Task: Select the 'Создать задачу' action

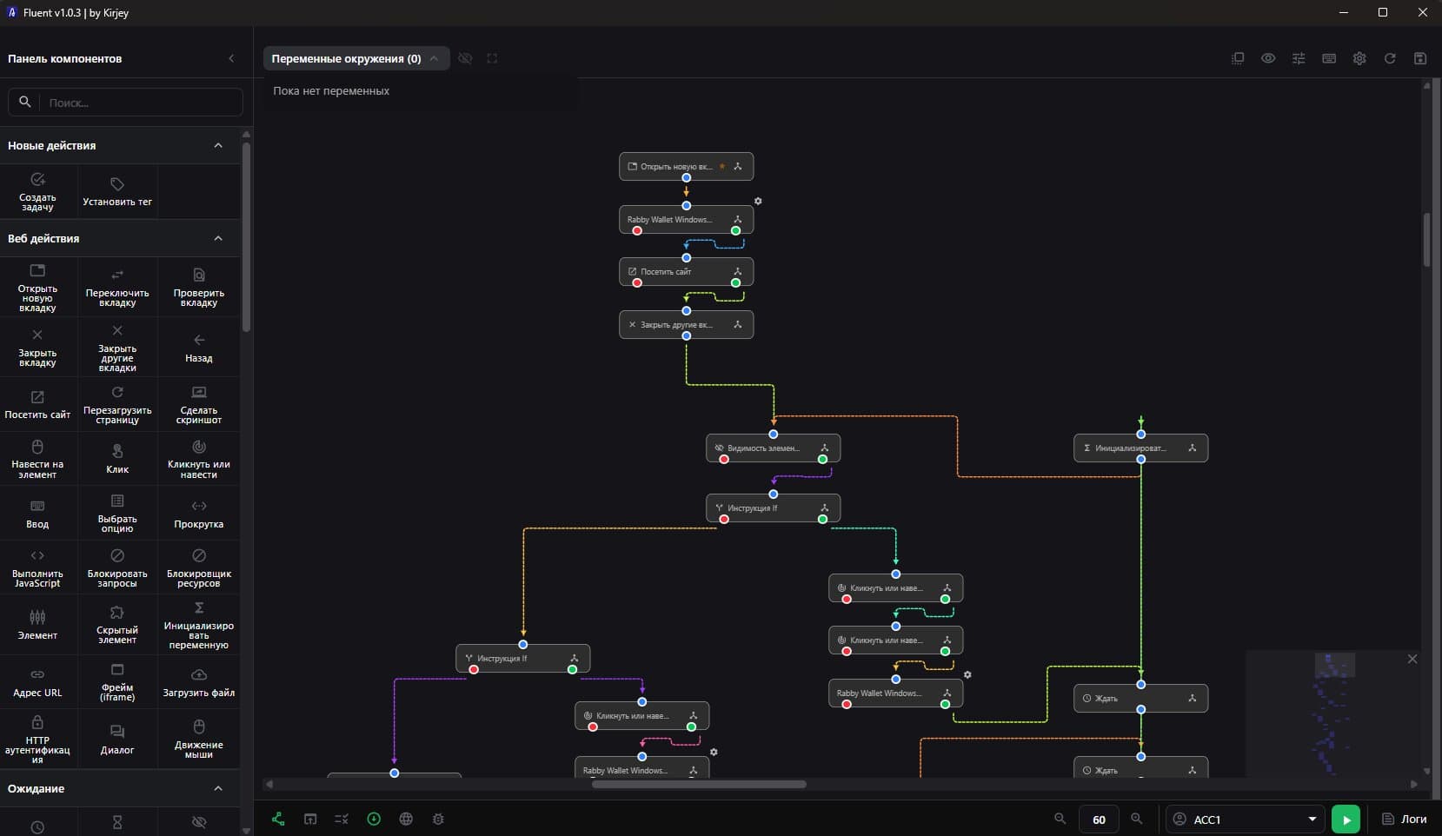Action: pyautogui.click(x=37, y=192)
